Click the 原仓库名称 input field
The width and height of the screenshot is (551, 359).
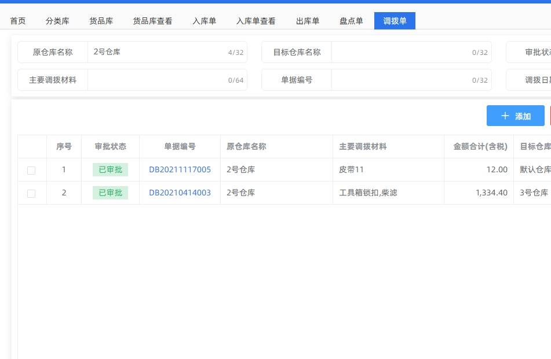coord(158,52)
